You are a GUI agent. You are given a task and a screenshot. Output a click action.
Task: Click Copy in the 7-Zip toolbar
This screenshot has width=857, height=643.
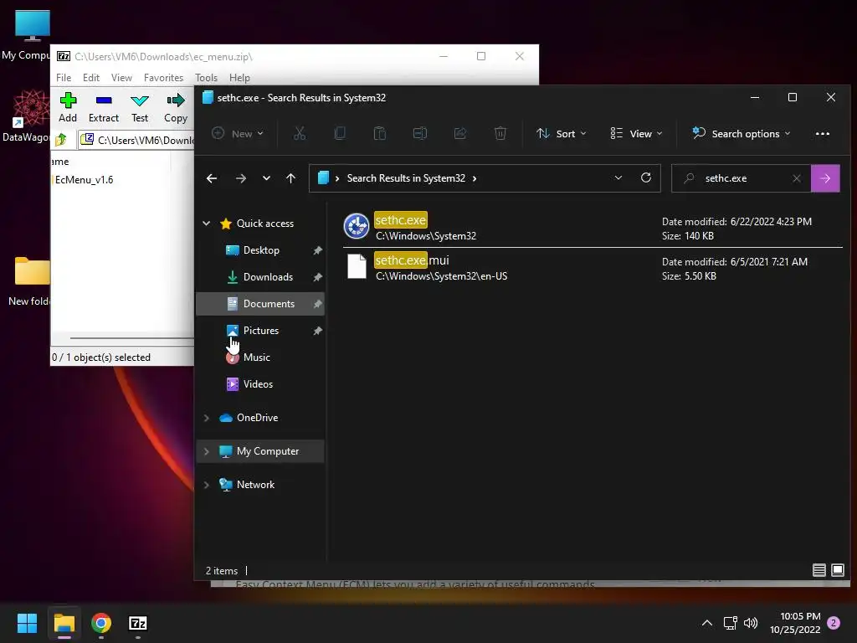coord(176,108)
